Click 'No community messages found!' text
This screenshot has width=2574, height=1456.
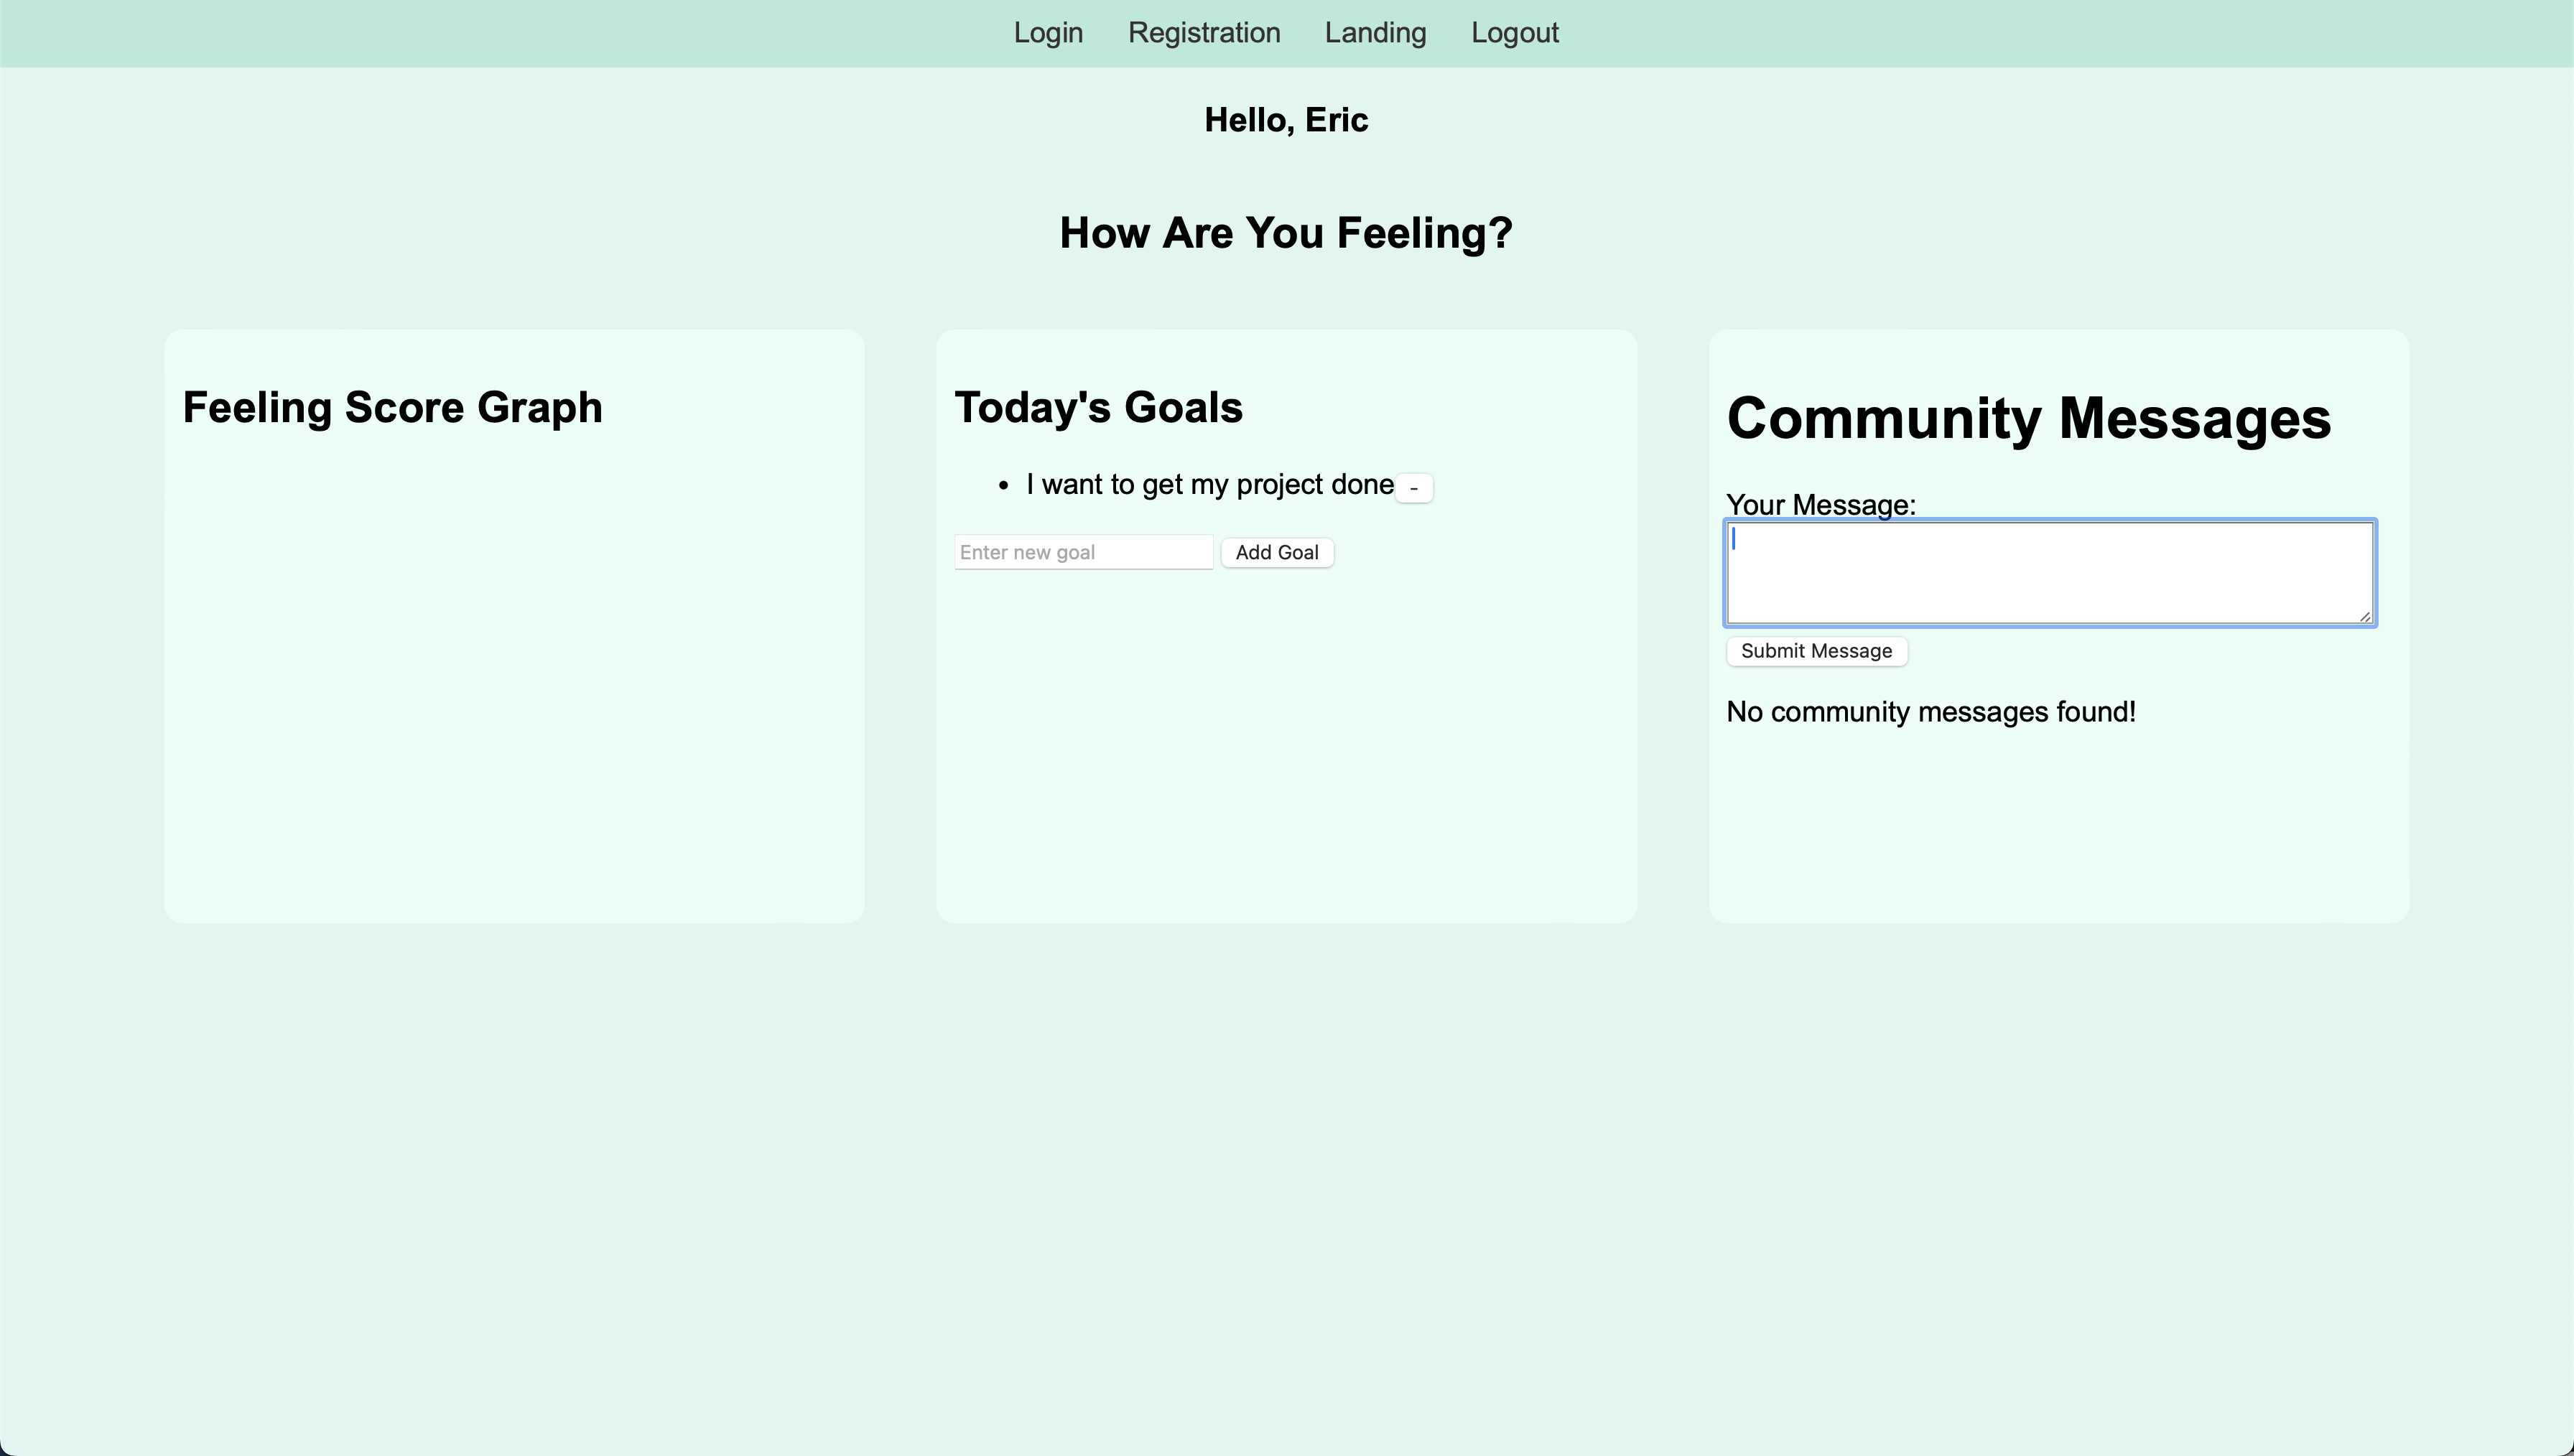point(1930,712)
